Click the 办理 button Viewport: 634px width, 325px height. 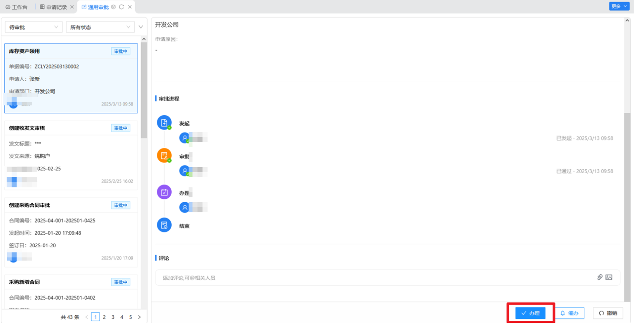pyautogui.click(x=530, y=313)
